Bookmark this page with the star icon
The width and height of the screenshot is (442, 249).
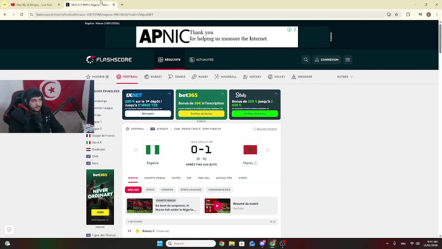click(x=396, y=15)
